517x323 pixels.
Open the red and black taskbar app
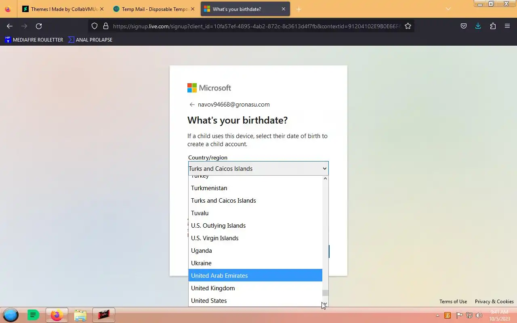click(104, 315)
